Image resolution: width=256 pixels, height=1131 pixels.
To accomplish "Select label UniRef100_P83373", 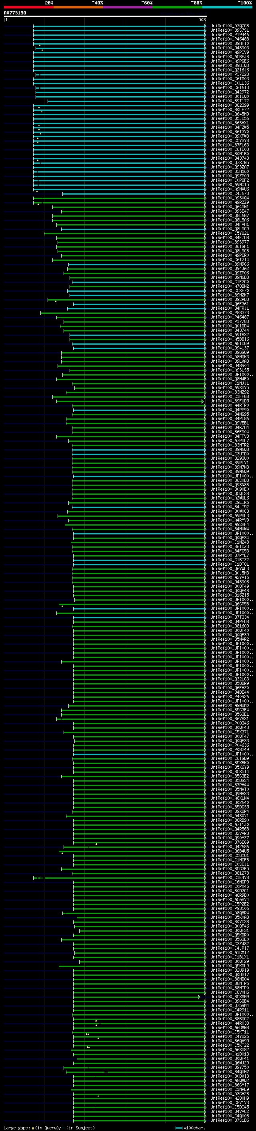I will [229, 313].
